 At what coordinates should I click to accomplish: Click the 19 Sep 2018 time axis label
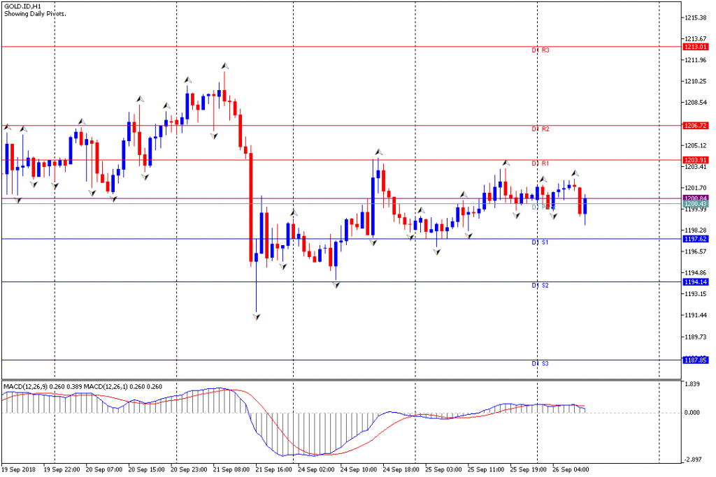(19, 469)
